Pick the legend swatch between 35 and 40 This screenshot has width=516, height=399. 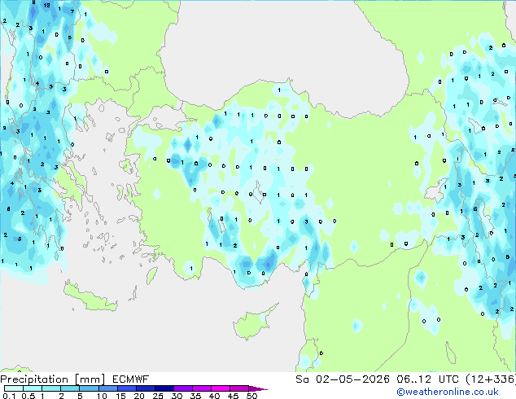tap(202, 388)
